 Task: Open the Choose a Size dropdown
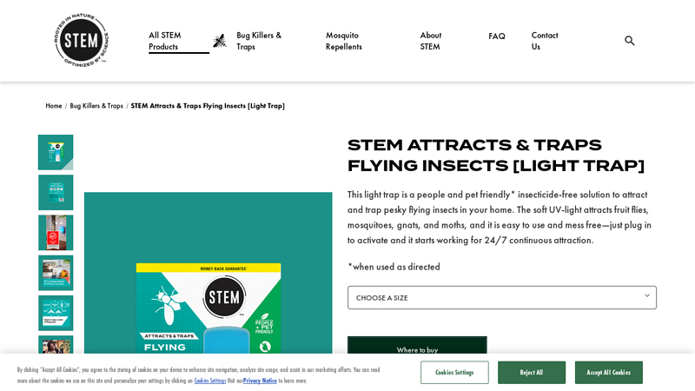coord(502,297)
